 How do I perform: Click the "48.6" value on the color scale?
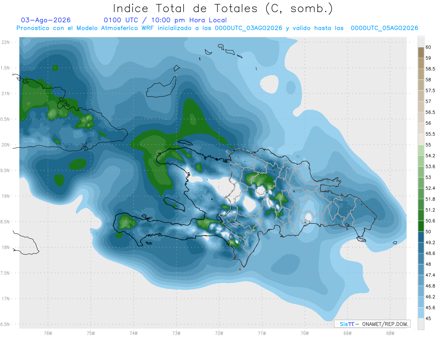430,253
